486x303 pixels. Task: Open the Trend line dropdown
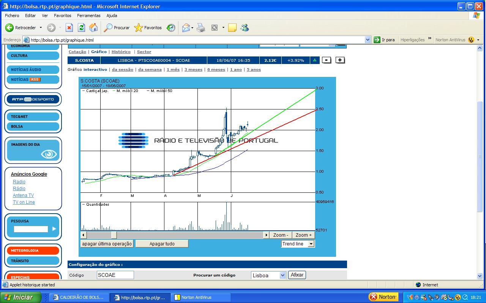[311, 244]
